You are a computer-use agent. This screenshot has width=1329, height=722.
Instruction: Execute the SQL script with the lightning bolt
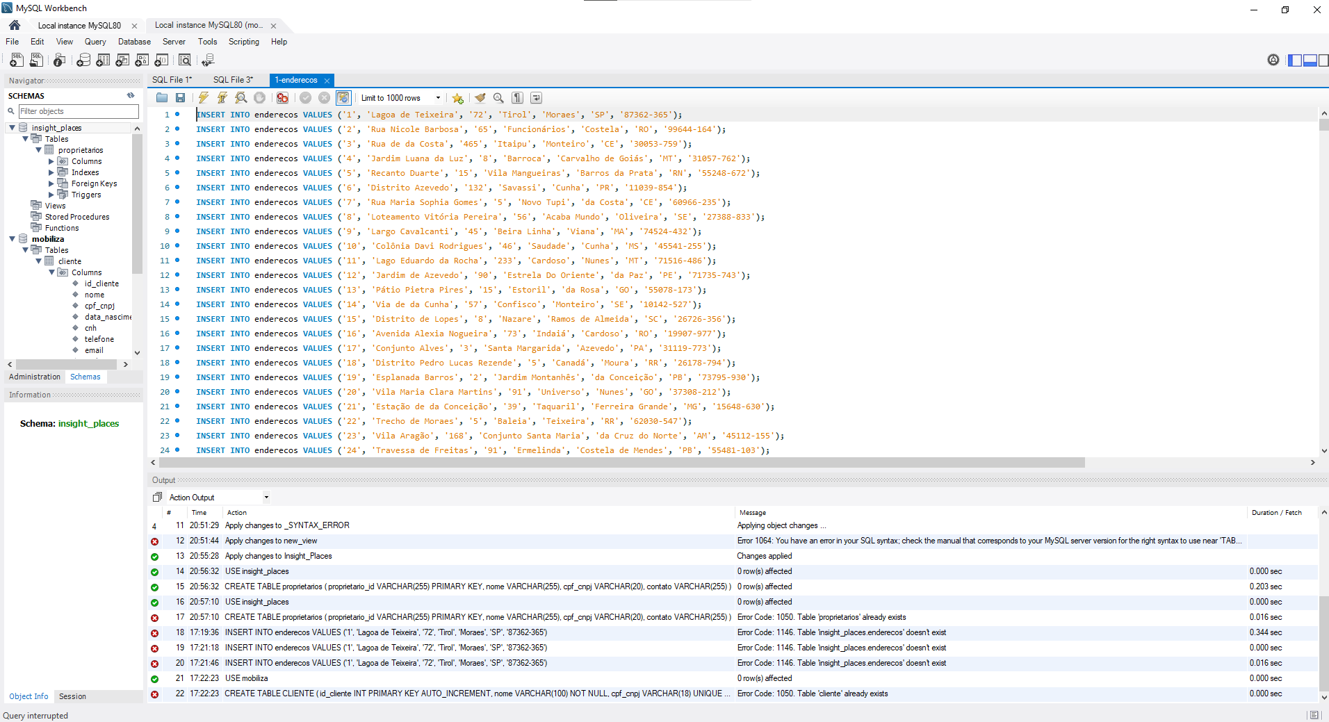click(203, 98)
